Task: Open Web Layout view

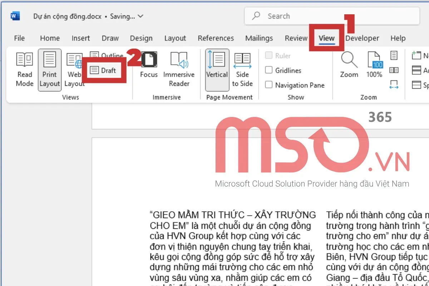Action: coord(74,70)
